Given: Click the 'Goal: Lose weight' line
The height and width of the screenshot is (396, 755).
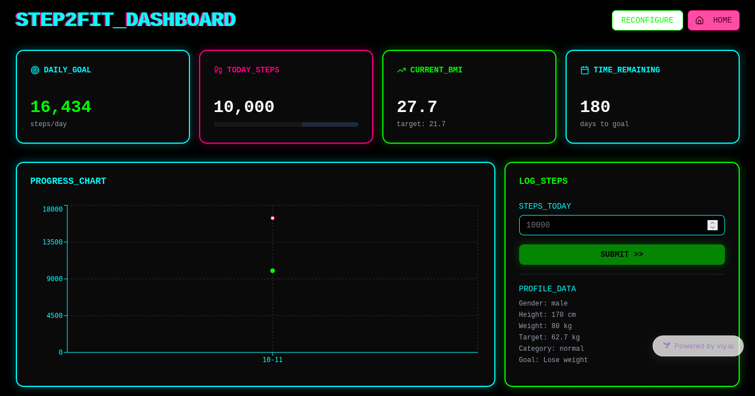Looking at the screenshot, I should (x=554, y=360).
